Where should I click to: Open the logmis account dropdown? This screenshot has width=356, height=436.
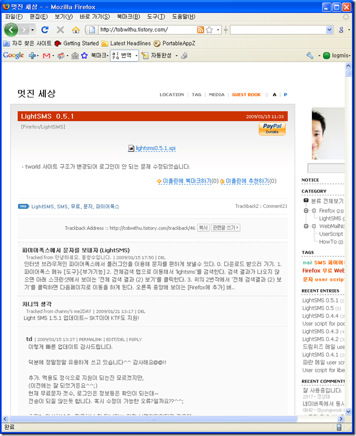pos(337,55)
